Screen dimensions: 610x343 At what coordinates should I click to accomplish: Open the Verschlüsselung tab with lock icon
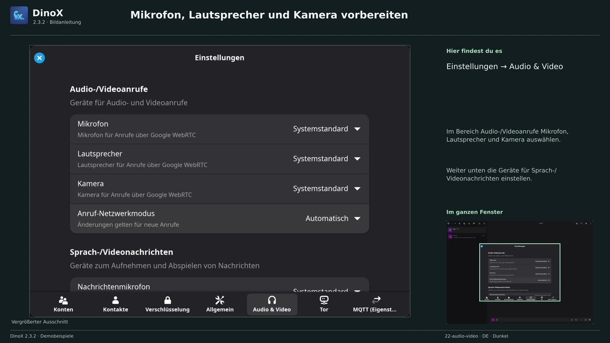coord(167,304)
